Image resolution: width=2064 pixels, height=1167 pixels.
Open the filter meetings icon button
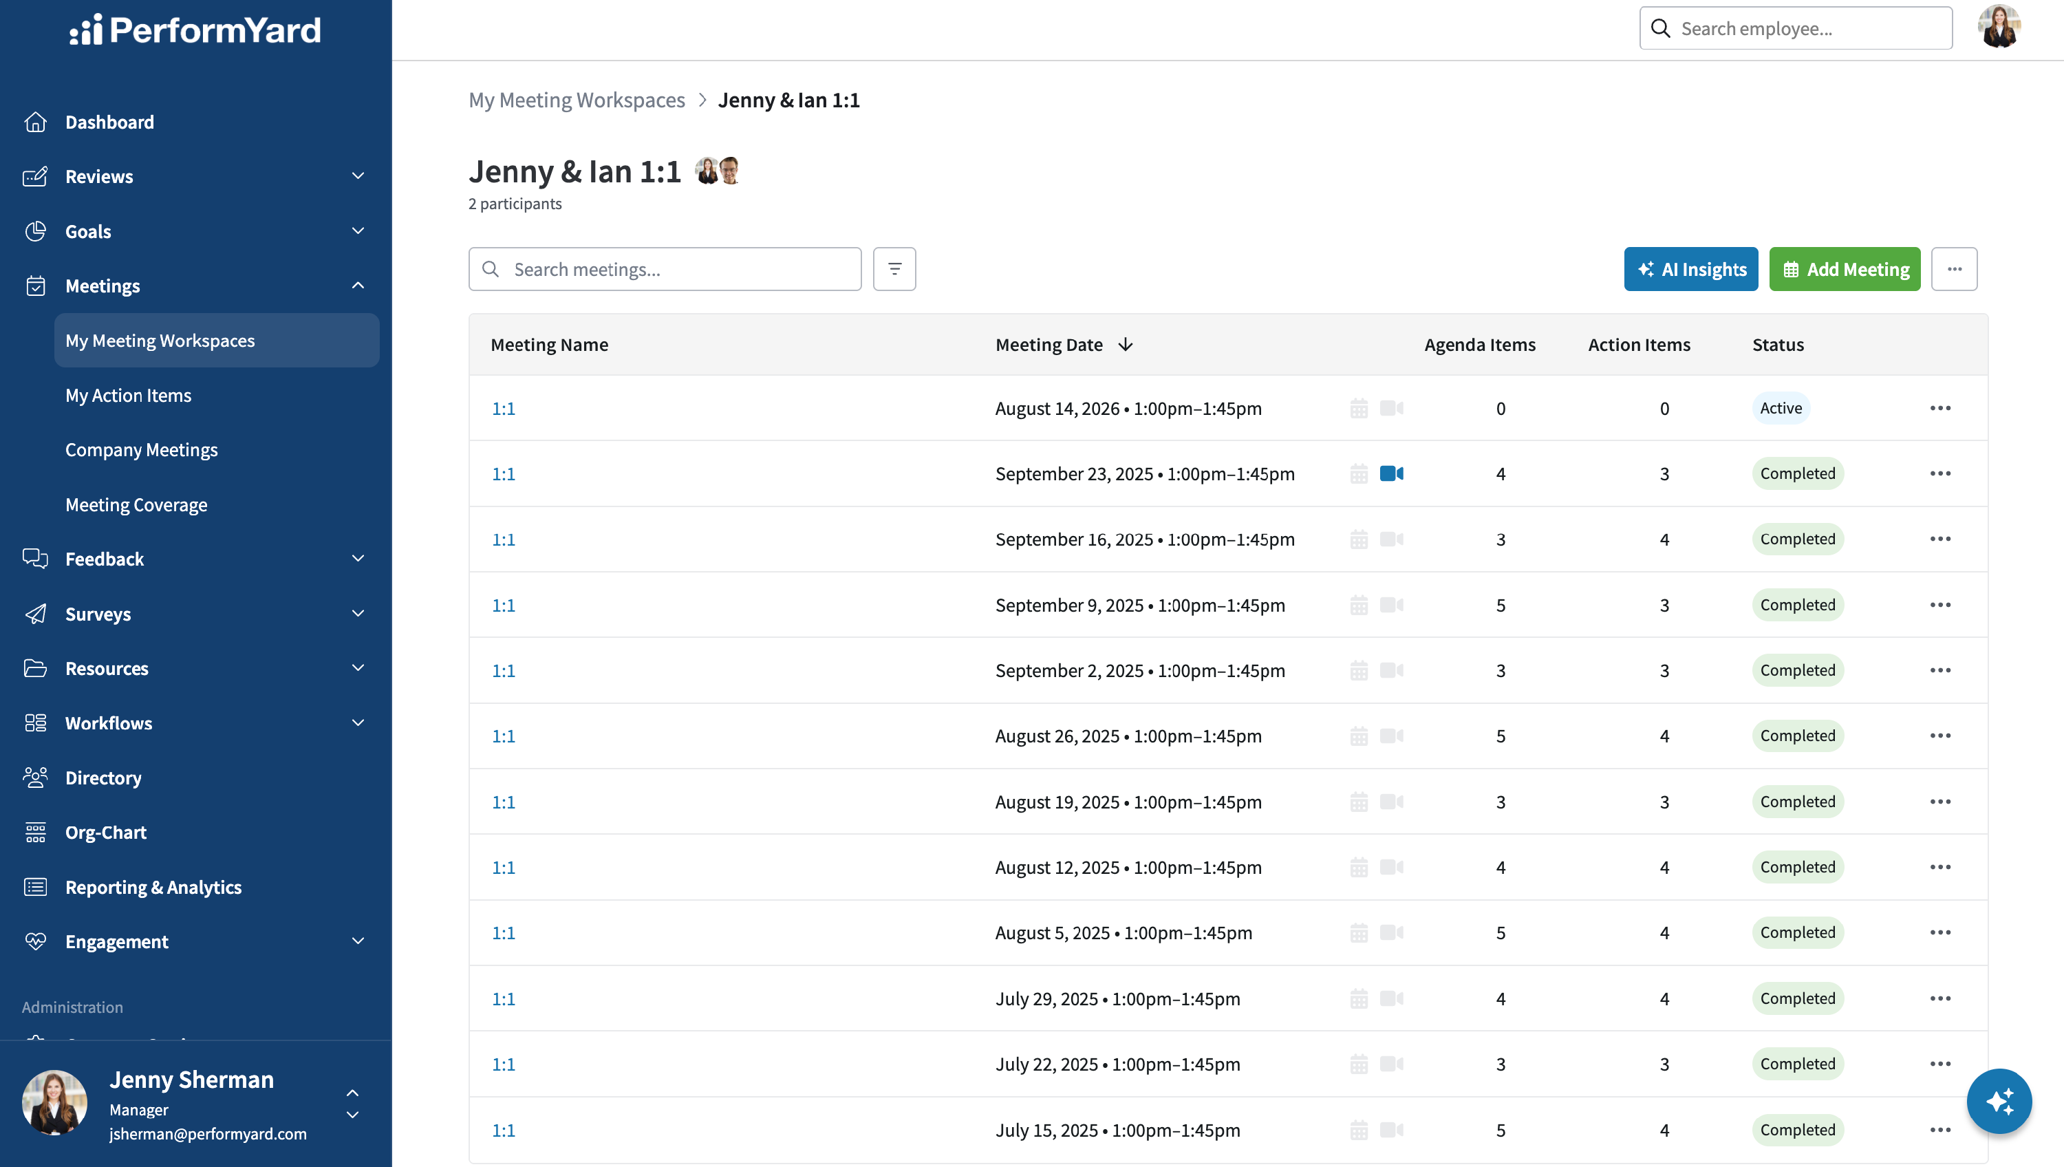[894, 269]
